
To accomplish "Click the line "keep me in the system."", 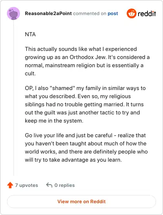I will [54, 121].
